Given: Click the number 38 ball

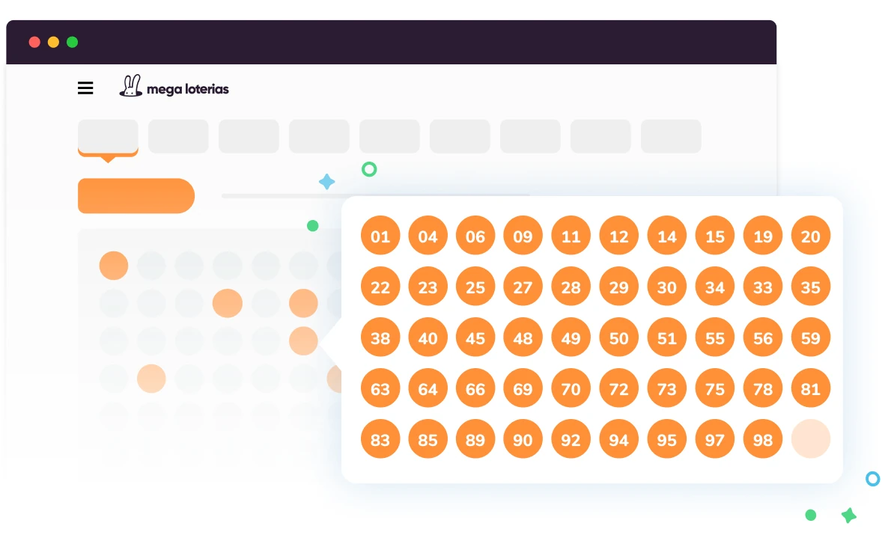Looking at the screenshot, I should coord(380,337).
